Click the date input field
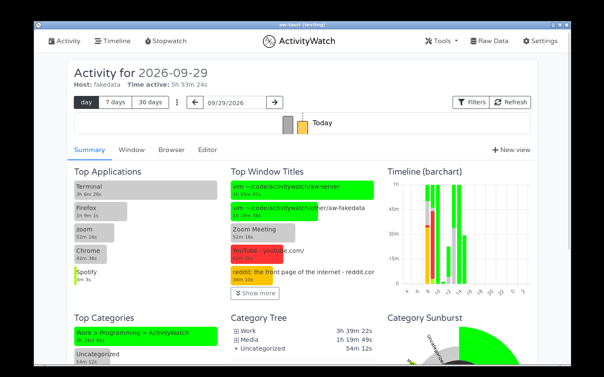The width and height of the screenshot is (604, 377). click(x=235, y=102)
